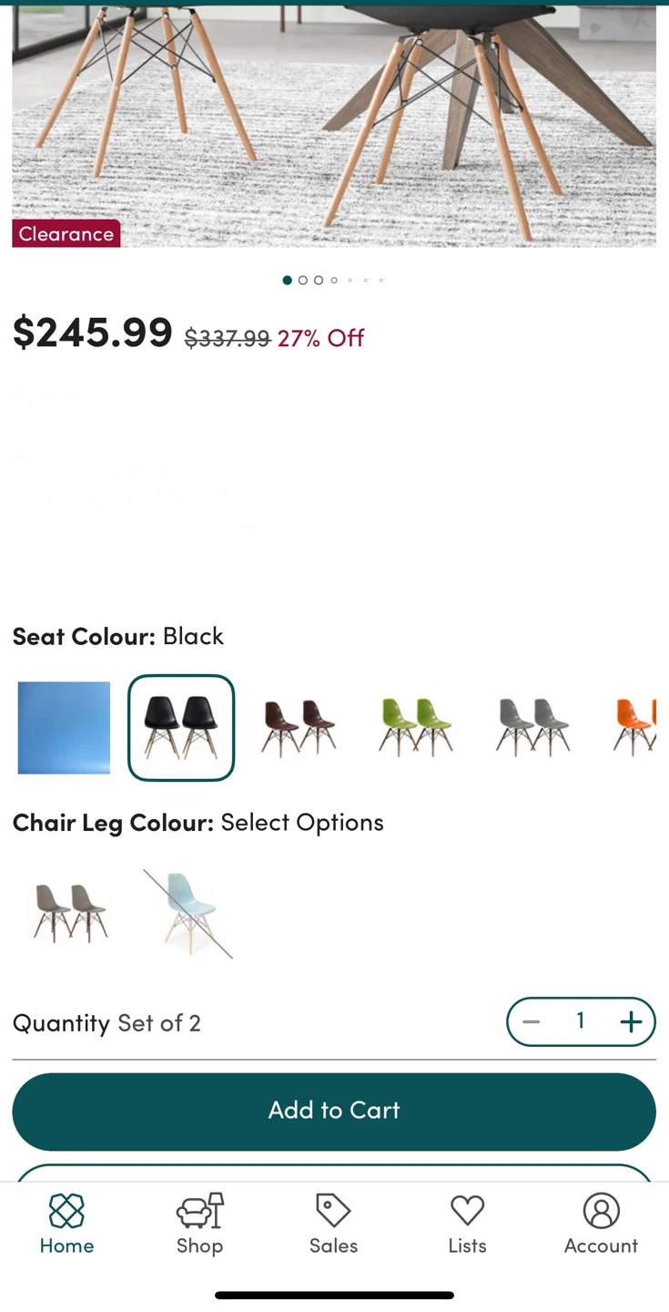Tap the quantity value field
The height and width of the screenshot is (1312, 669).
581,1021
